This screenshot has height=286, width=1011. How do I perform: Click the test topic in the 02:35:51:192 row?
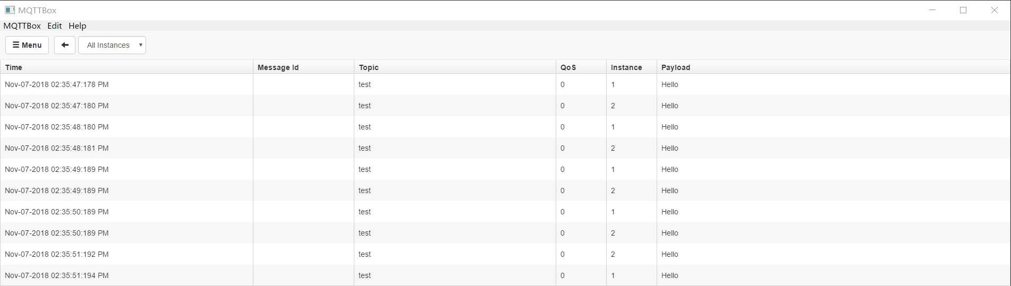[x=364, y=254]
